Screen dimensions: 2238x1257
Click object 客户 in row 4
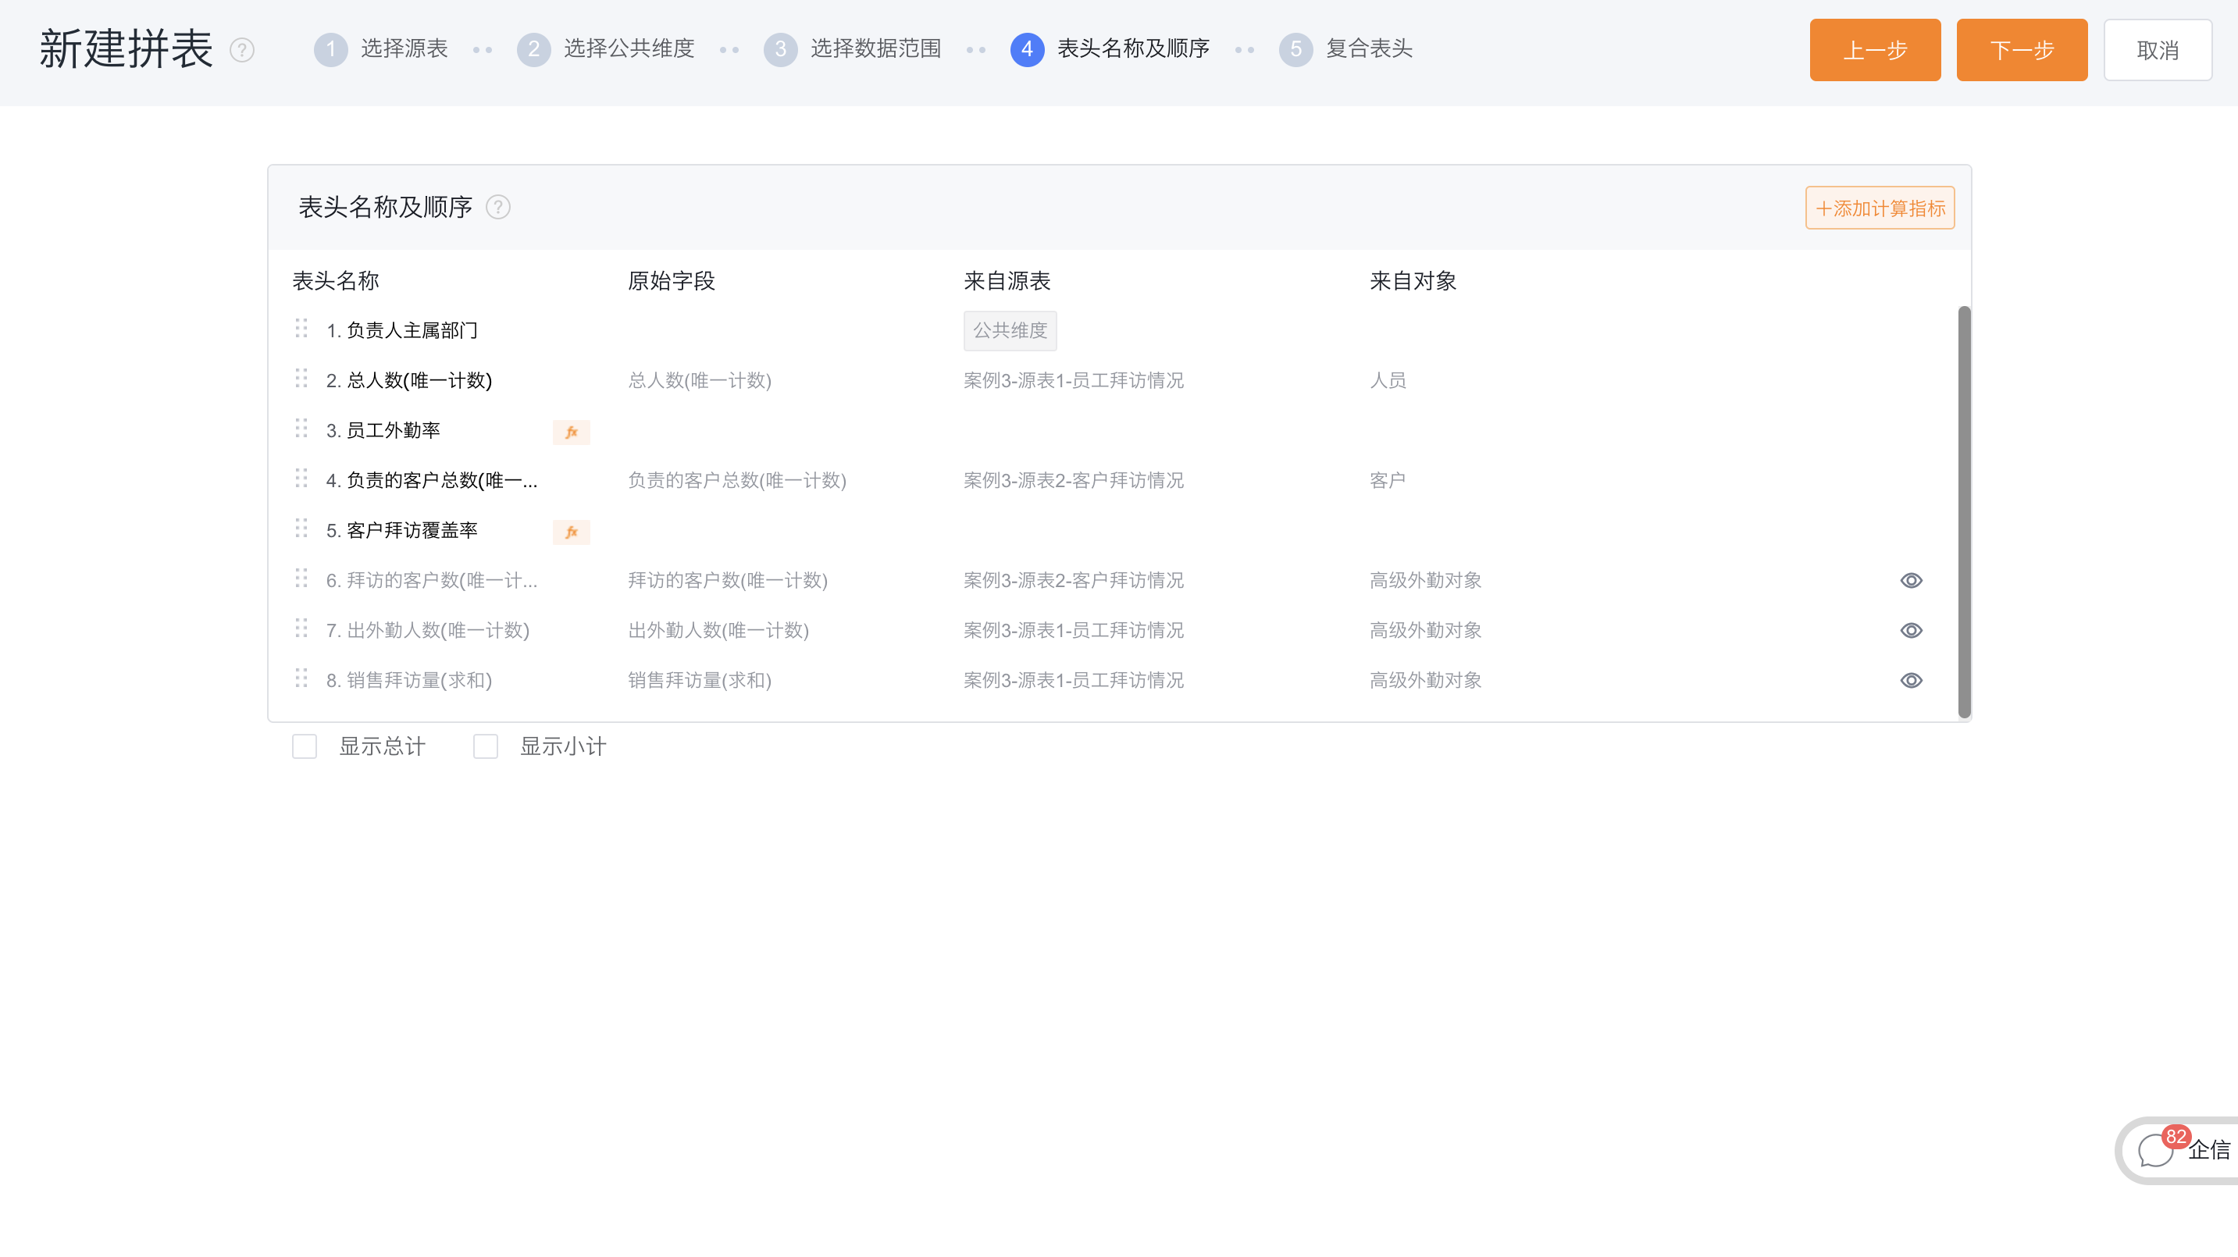(x=1388, y=480)
